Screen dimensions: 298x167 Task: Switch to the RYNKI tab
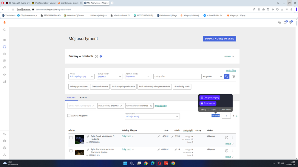click(x=83, y=97)
